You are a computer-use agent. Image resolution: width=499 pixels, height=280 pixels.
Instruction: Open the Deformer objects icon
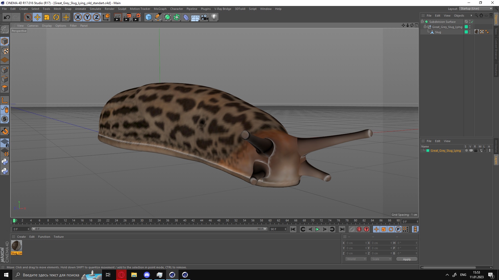(186, 17)
